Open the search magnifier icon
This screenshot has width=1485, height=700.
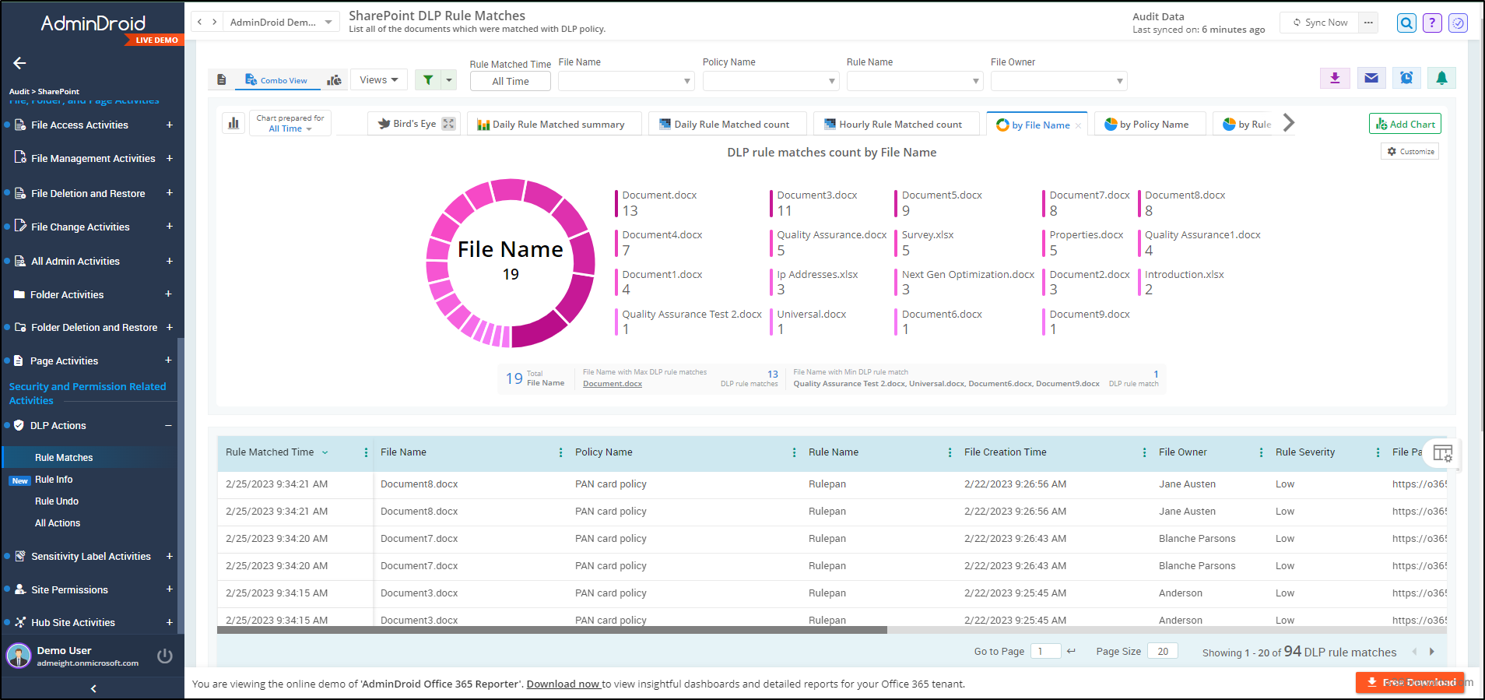(x=1406, y=23)
